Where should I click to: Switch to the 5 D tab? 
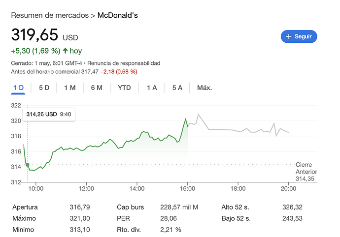click(44, 88)
